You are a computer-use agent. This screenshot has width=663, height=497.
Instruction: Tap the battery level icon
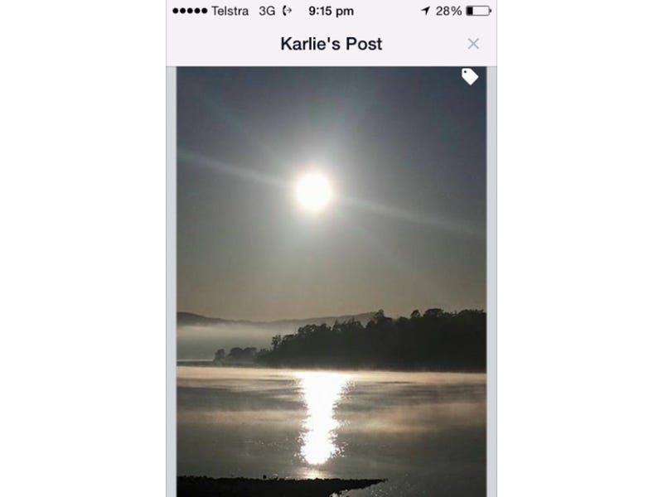tap(478, 11)
